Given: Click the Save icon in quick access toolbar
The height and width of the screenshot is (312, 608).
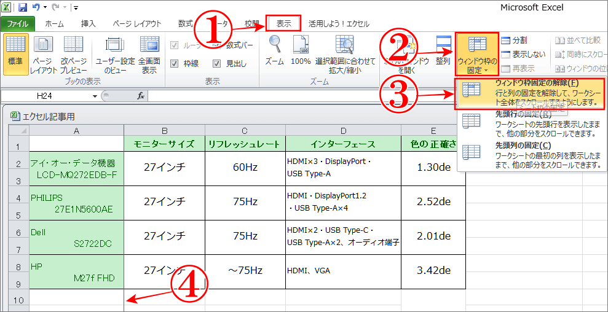Looking at the screenshot, I should [x=23, y=7].
